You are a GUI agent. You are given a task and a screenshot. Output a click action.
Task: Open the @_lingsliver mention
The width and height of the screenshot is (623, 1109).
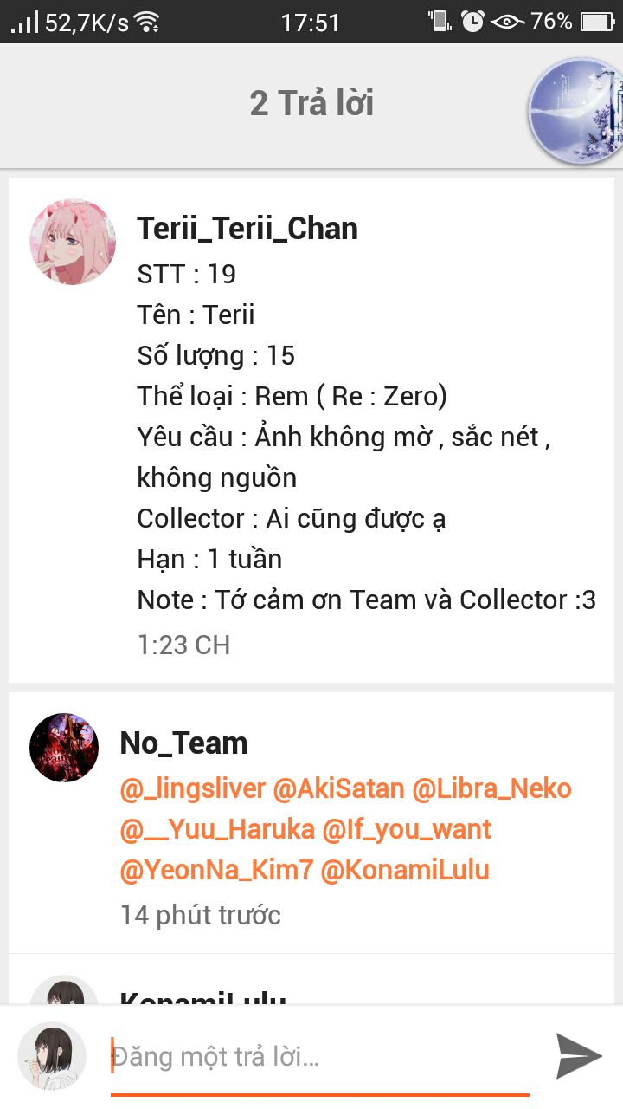click(x=192, y=789)
